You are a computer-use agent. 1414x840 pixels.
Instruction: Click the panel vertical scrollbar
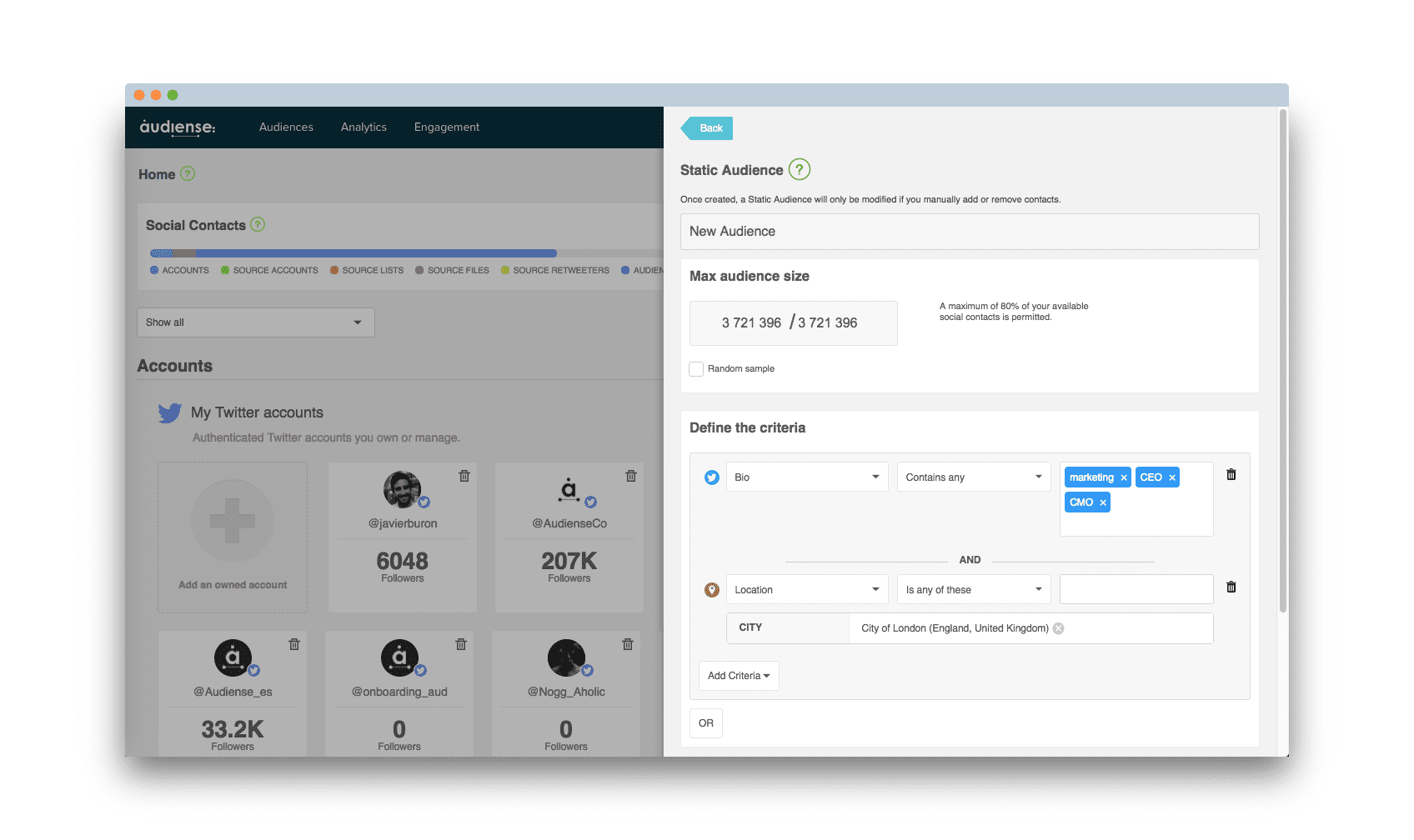1283,362
